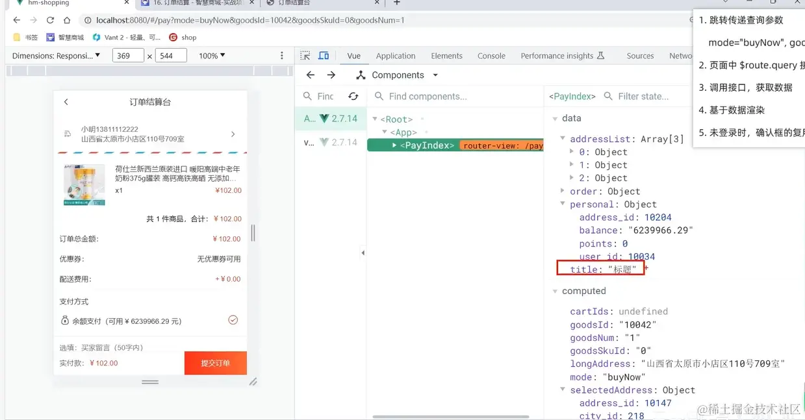Click the 买家留言 remark input

(x=150, y=348)
